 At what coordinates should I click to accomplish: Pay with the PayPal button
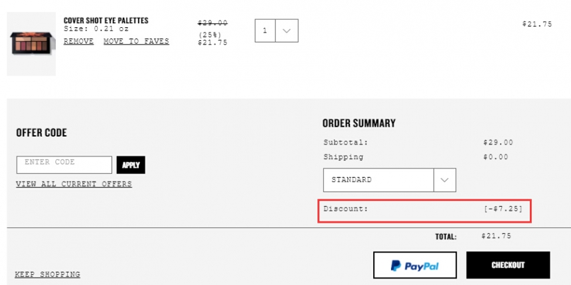tap(415, 265)
